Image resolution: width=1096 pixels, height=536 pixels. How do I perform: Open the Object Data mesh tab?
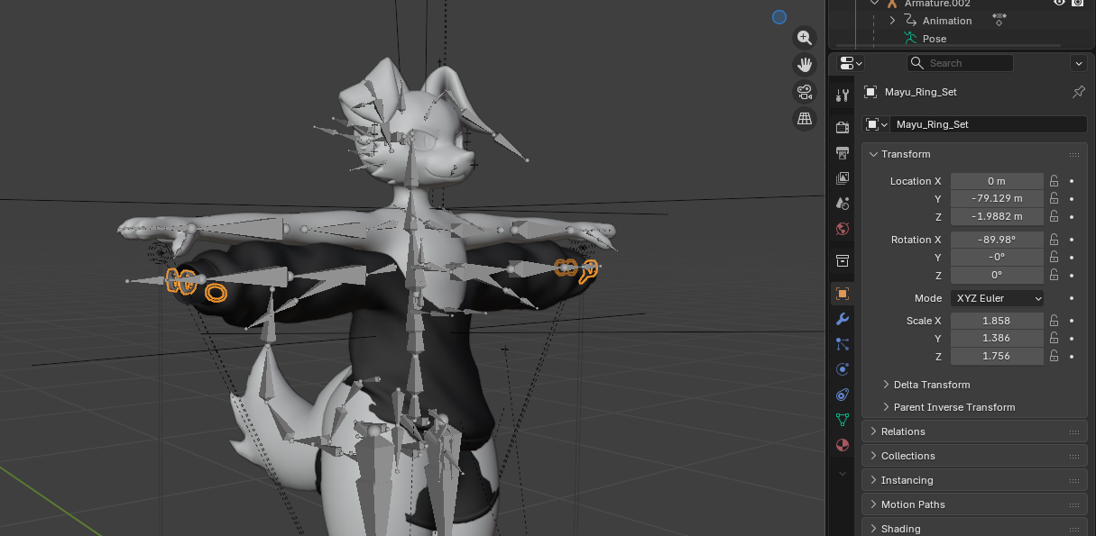(843, 420)
